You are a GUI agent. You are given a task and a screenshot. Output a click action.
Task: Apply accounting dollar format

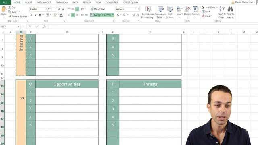[x=117, y=15]
